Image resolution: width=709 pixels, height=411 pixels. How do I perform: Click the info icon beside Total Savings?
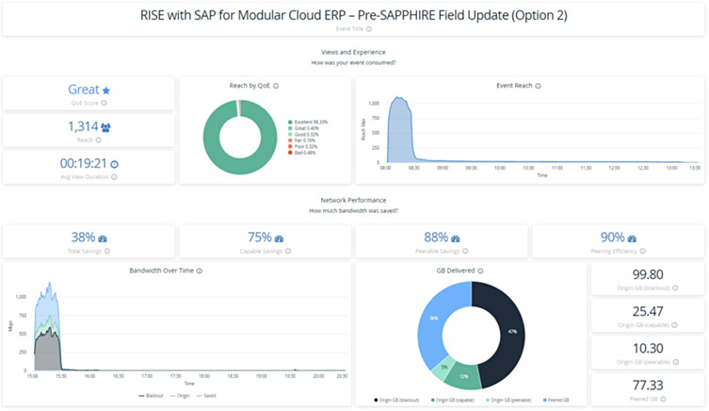coord(107,251)
